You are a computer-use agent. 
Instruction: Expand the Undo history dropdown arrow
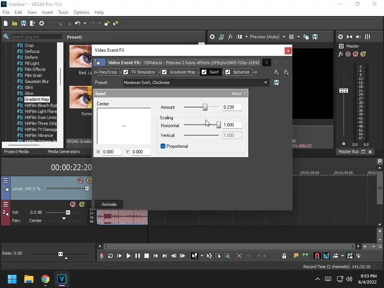[x=85, y=23]
